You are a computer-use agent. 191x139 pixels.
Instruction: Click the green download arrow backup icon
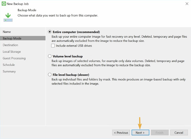(8, 17)
